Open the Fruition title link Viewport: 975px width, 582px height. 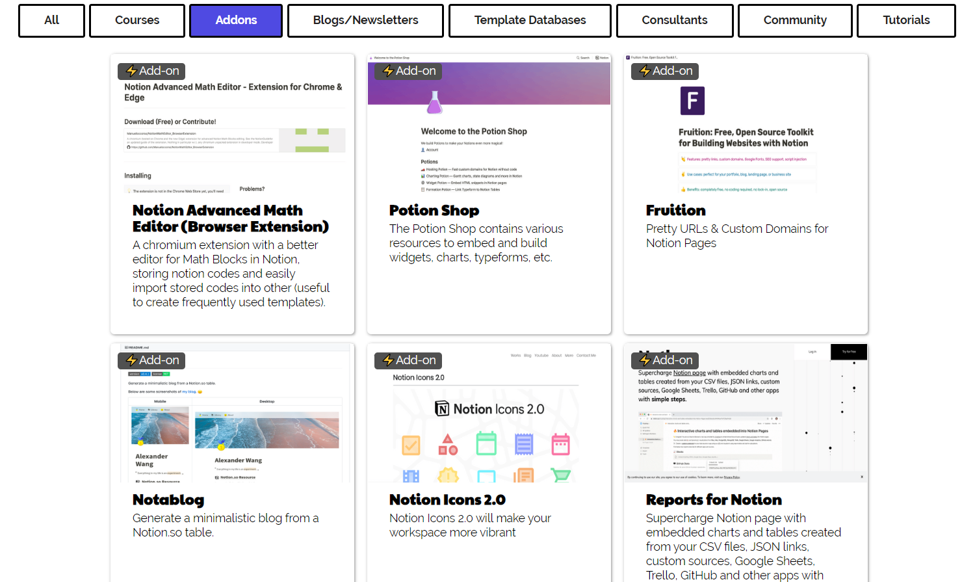click(676, 211)
